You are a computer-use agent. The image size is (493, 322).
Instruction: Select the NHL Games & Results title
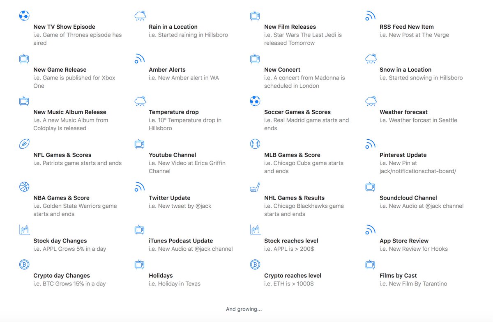[x=294, y=198]
